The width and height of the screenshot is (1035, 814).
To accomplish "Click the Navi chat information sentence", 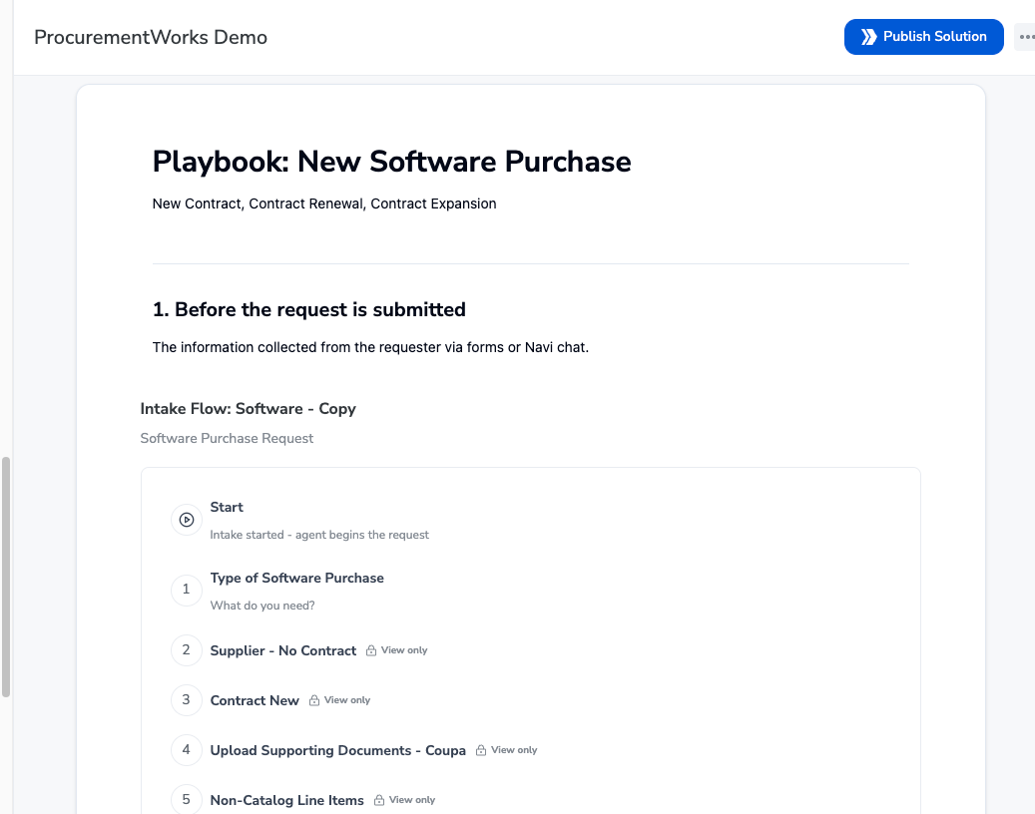I will pyautogui.click(x=370, y=347).
